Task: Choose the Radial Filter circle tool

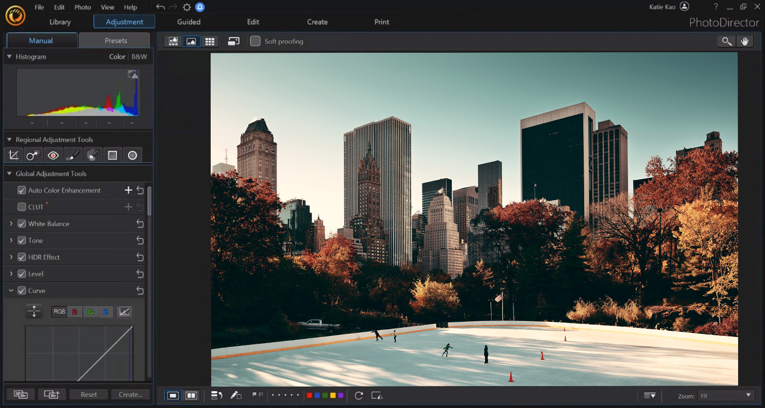Action: pos(132,156)
